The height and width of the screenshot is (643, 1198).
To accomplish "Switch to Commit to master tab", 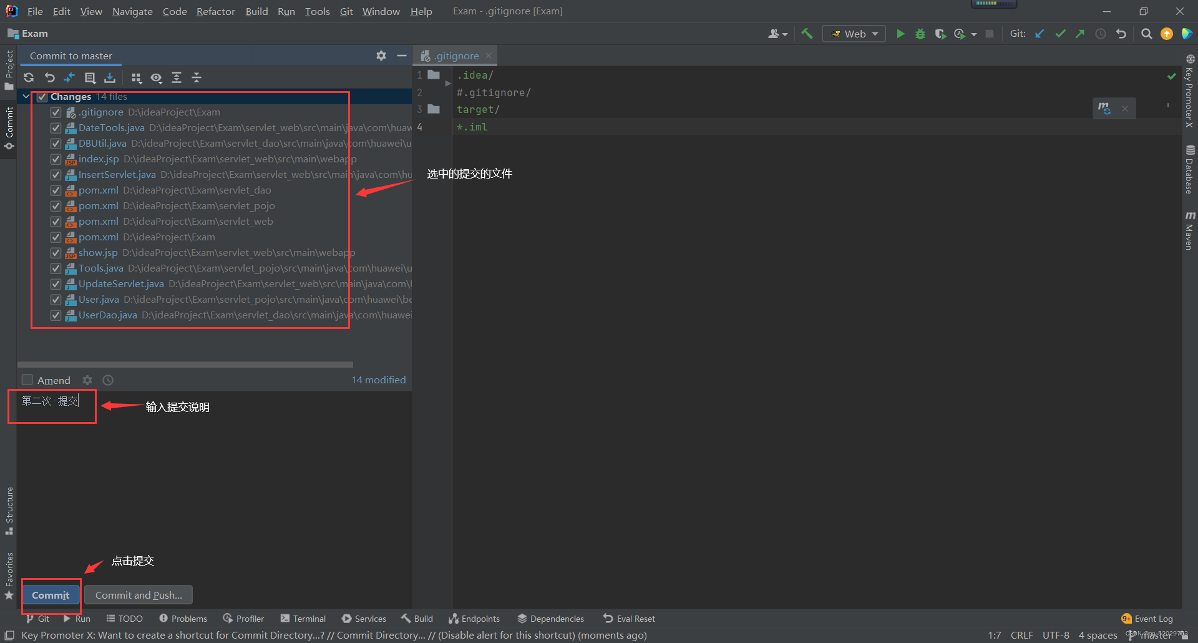I will tap(71, 56).
